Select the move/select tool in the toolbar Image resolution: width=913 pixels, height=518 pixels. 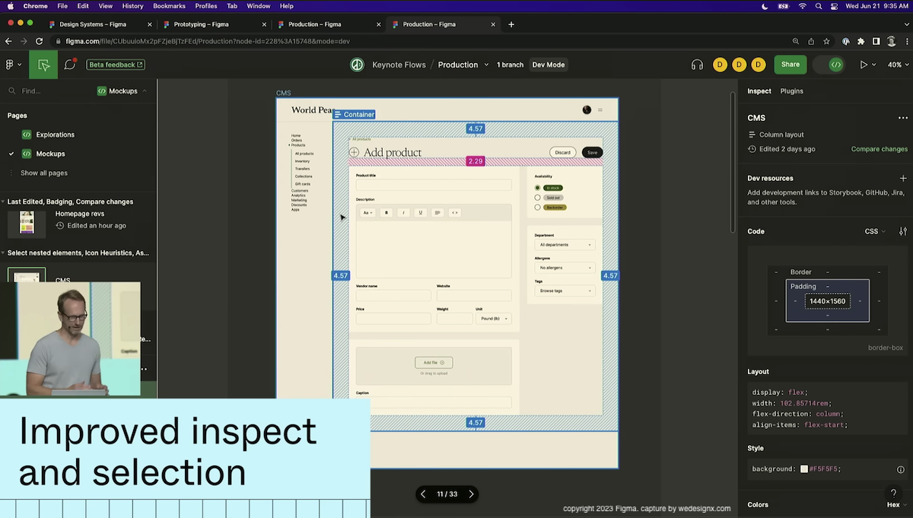(43, 65)
